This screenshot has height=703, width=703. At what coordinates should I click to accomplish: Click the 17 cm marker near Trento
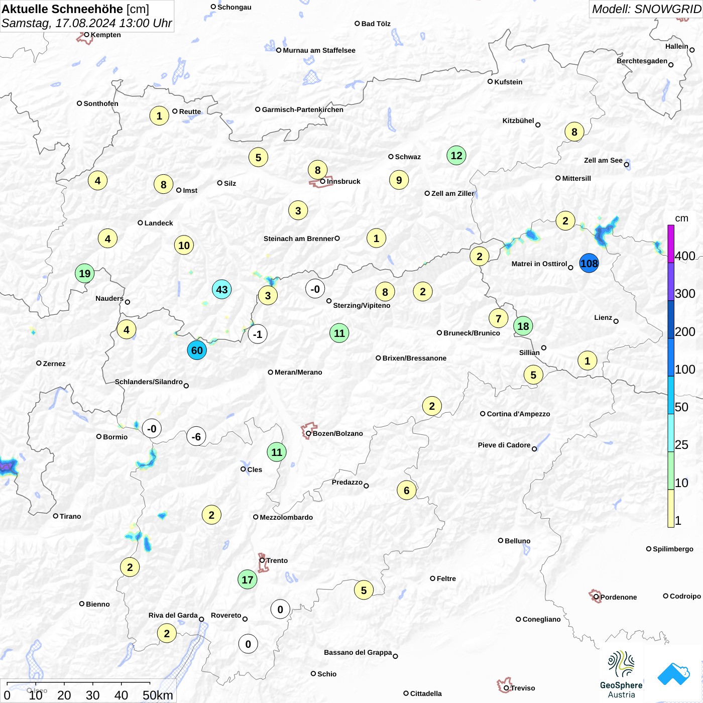[248, 579]
